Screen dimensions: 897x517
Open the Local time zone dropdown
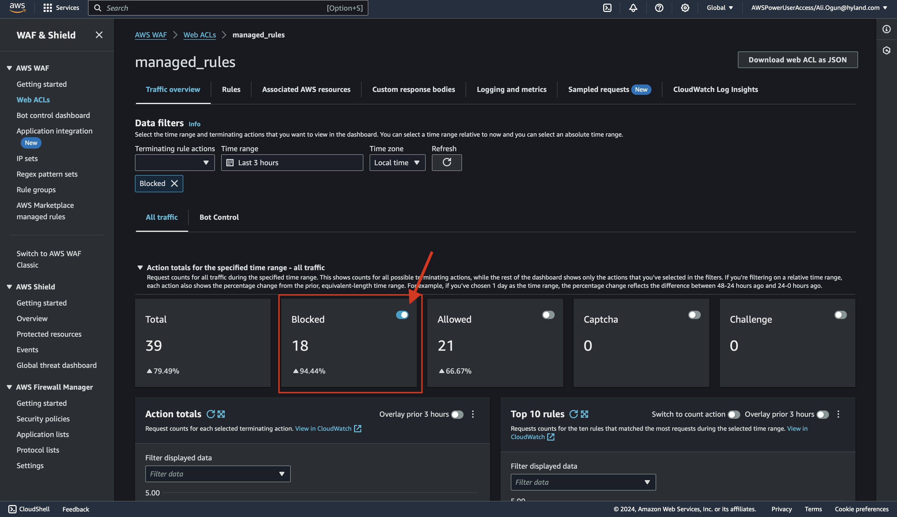tap(397, 163)
